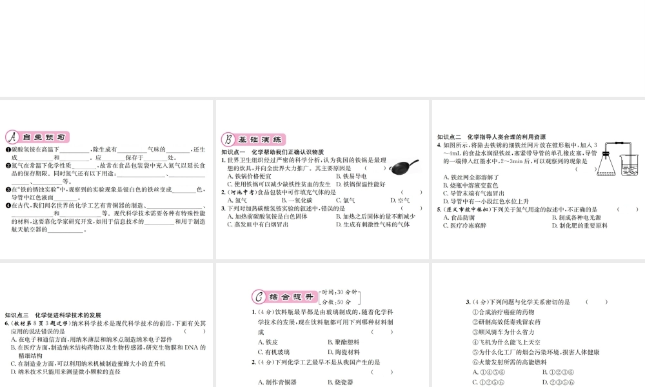Click the 综合提升 section C badge

(x=284, y=297)
